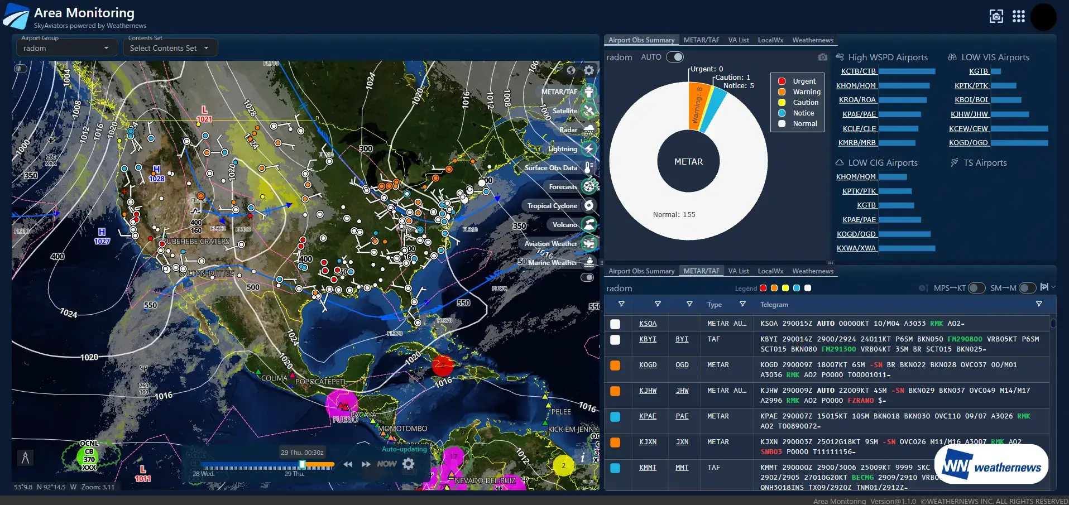Open the LocalWx tab in bottom panel
The height and width of the screenshot is (505, 1069).
(x=770, y=271)
